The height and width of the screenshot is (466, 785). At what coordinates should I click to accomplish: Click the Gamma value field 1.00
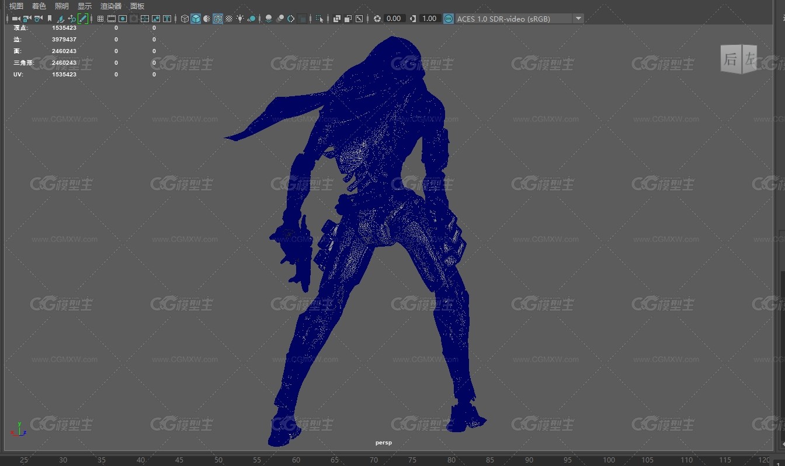click(430, 19)
